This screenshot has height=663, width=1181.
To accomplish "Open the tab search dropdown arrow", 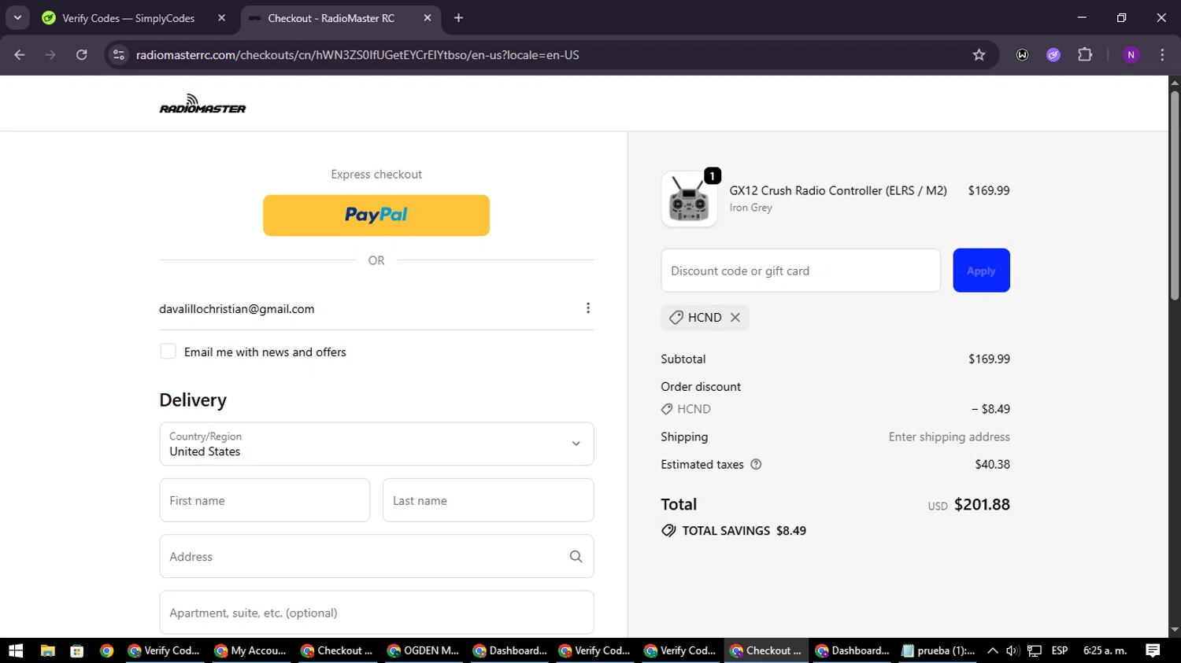I will coord(17,18).
